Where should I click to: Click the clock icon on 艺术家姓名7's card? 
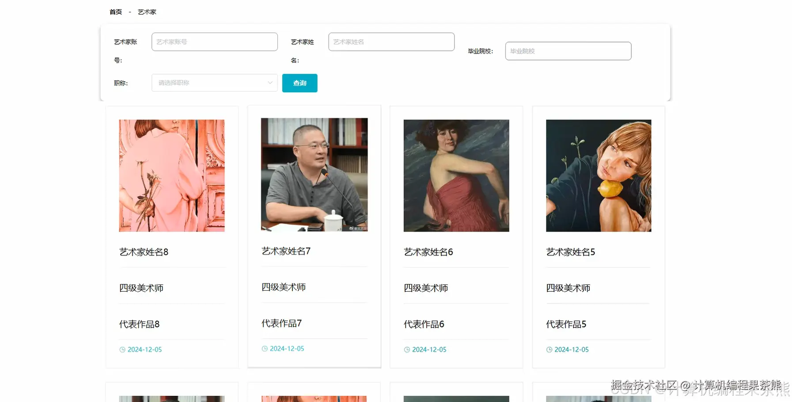point(264,349)
